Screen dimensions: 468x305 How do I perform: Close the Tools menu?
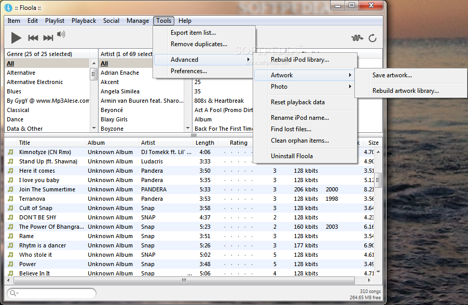click(163, 21)
